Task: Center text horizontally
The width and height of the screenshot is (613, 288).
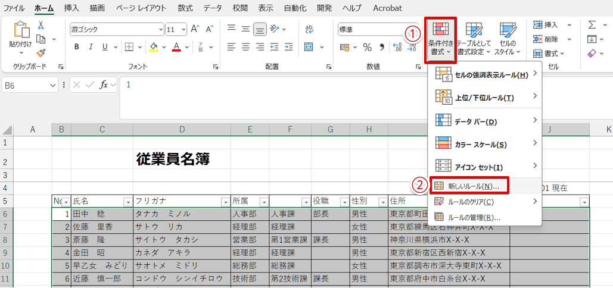Action: [245, 47]
